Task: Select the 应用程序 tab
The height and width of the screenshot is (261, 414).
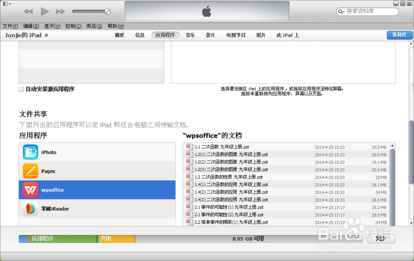Action: pos(165,35)
